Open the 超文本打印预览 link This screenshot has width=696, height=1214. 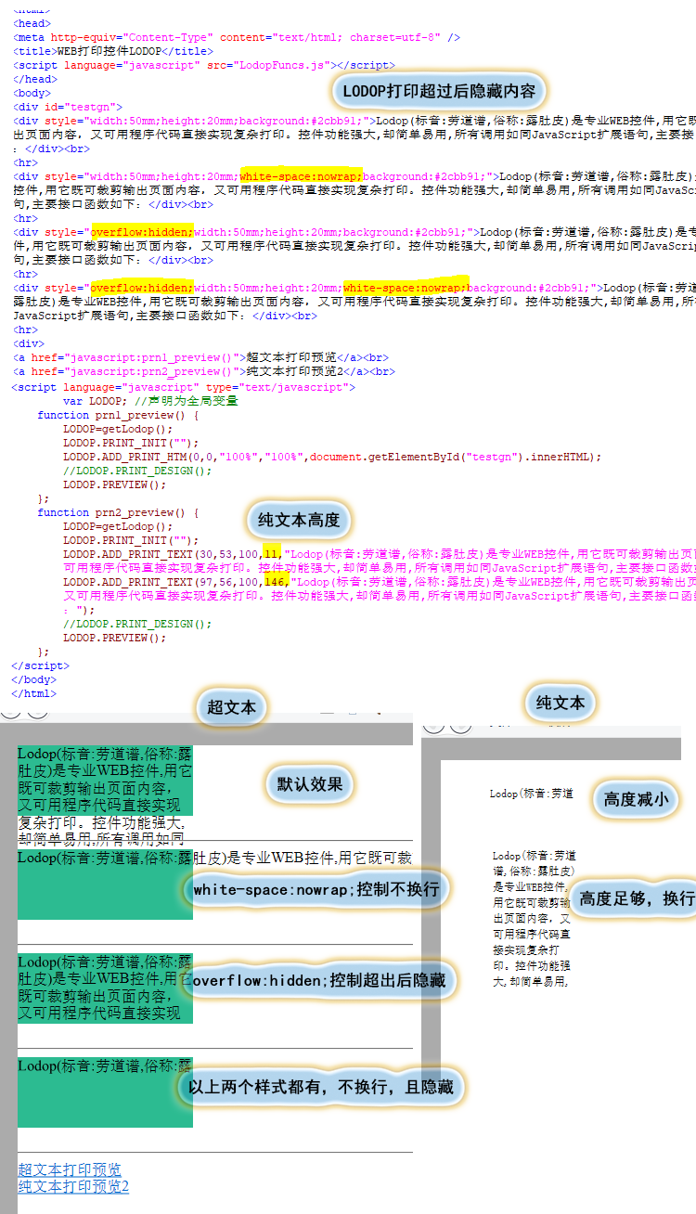pyautogui.click(x=70, y=1169)
